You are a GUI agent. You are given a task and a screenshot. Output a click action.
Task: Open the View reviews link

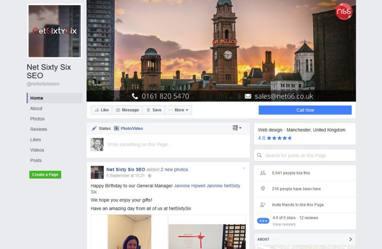(x=284, y=224)
